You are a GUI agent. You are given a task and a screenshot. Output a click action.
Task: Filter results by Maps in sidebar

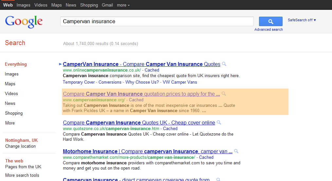pos(10,84)
